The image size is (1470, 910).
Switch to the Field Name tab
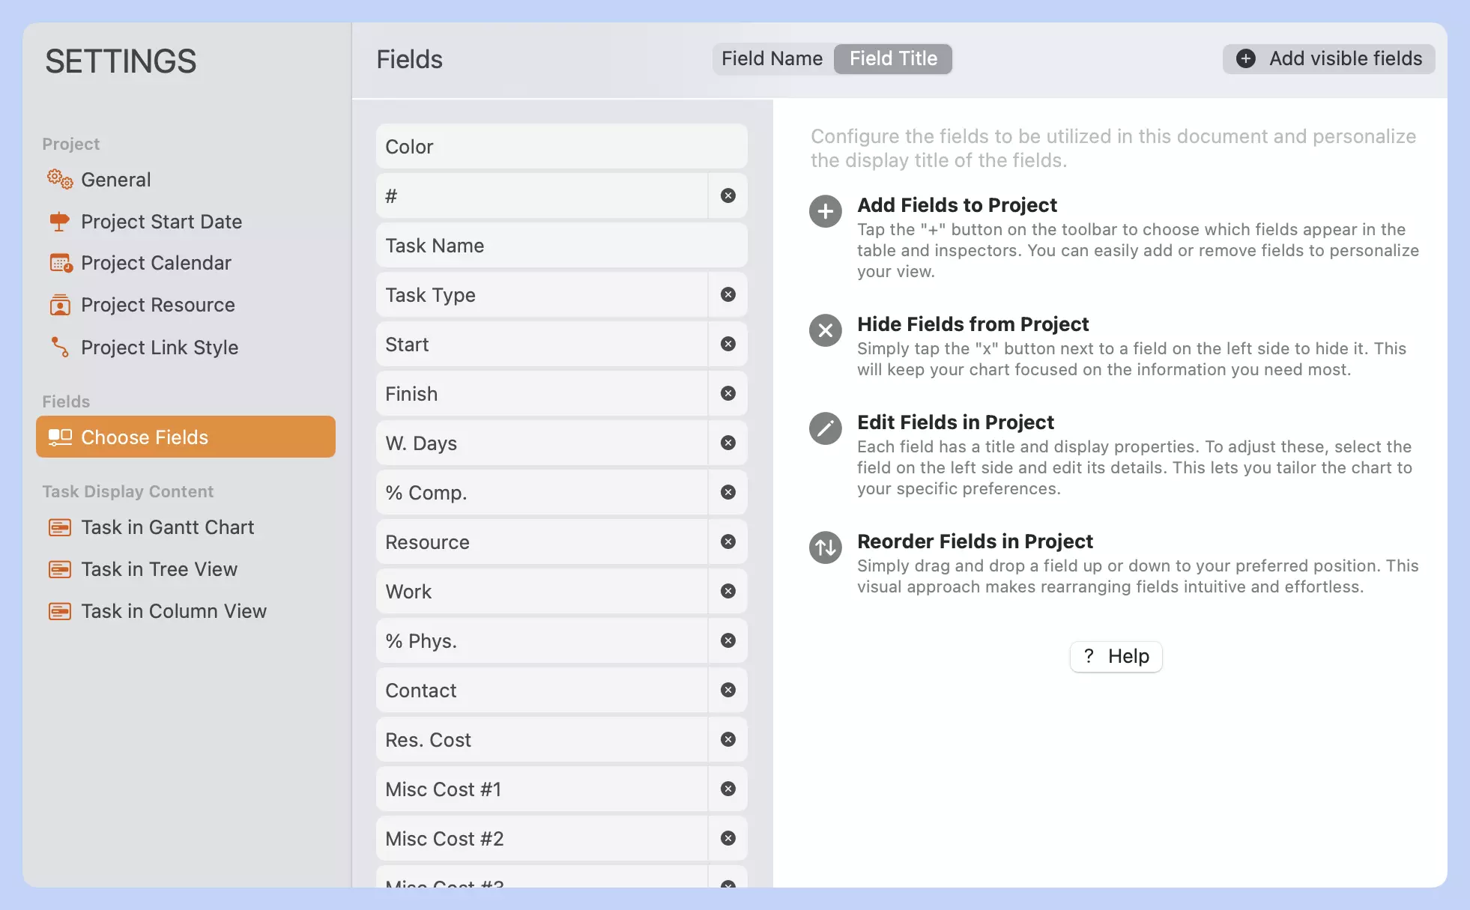point(771,58)
